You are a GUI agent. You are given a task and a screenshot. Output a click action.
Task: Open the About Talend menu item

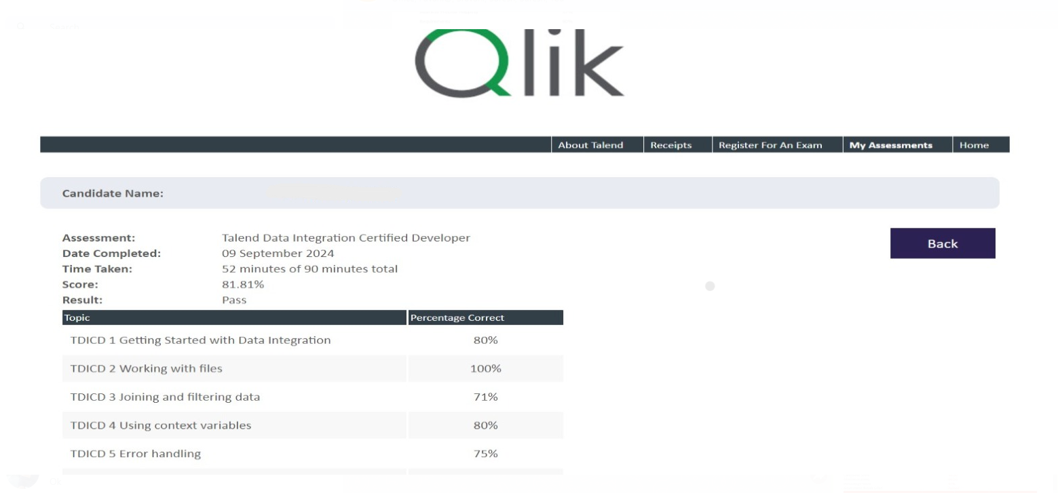pyautogui.click(x=590, y=145)
